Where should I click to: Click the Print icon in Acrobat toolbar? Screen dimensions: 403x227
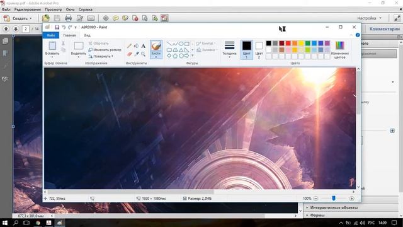[x=68, y=18]
